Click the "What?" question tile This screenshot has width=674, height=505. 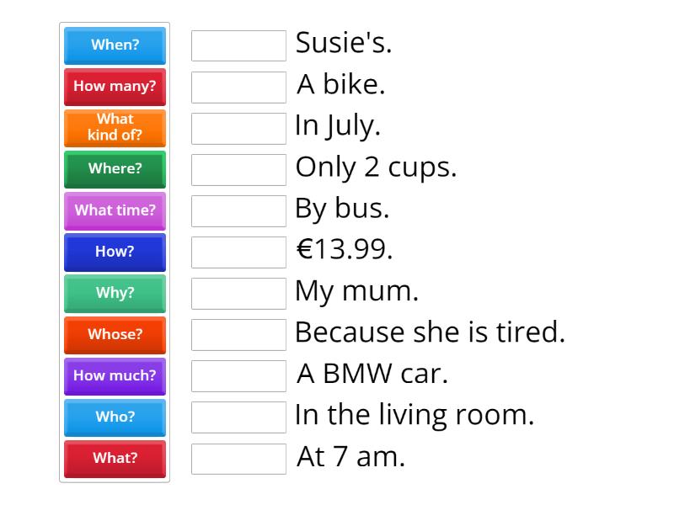[115, 459]
